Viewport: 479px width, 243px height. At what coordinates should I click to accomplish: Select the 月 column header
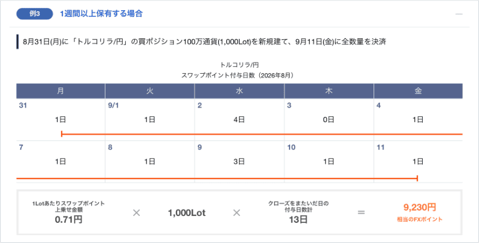click(x=60, y=91)
